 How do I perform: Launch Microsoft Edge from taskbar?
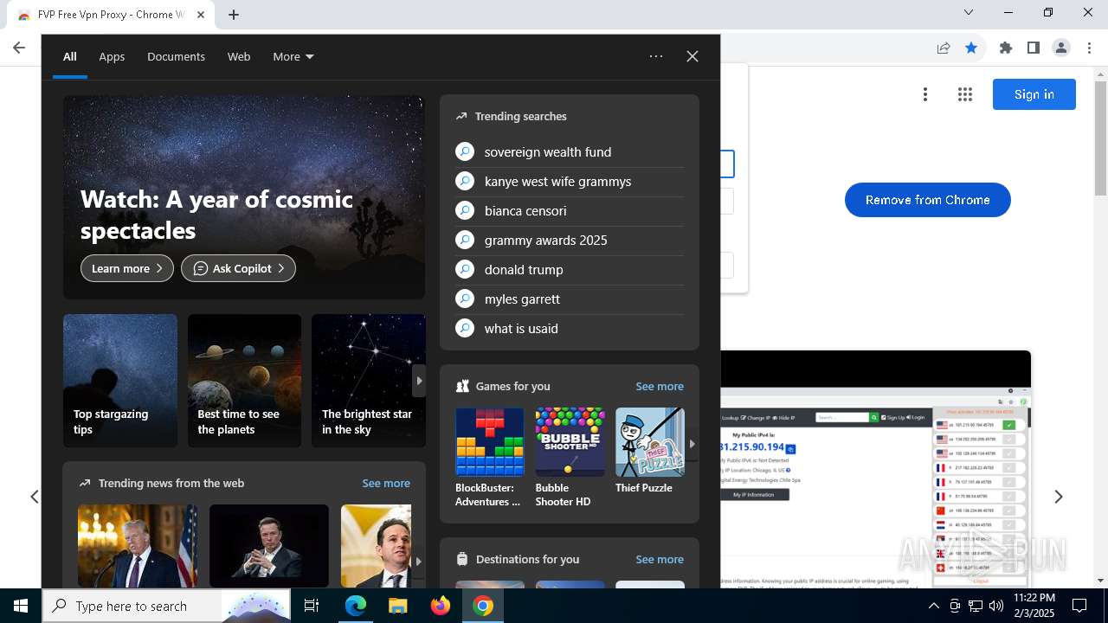pos(356,606)
